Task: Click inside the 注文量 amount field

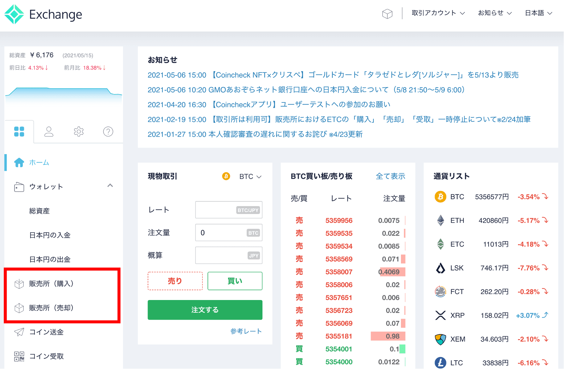Action: [x=228, y=233]
